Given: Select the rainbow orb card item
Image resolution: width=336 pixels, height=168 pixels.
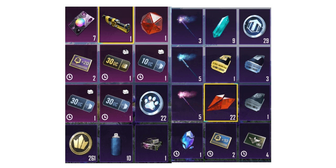Looking at the screenshot, I should (x=81, y=24).
